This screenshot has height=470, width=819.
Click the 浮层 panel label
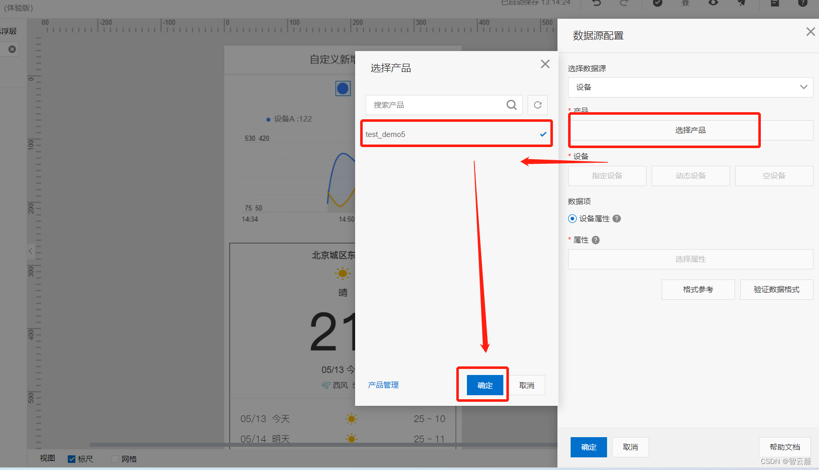point(8,31)
